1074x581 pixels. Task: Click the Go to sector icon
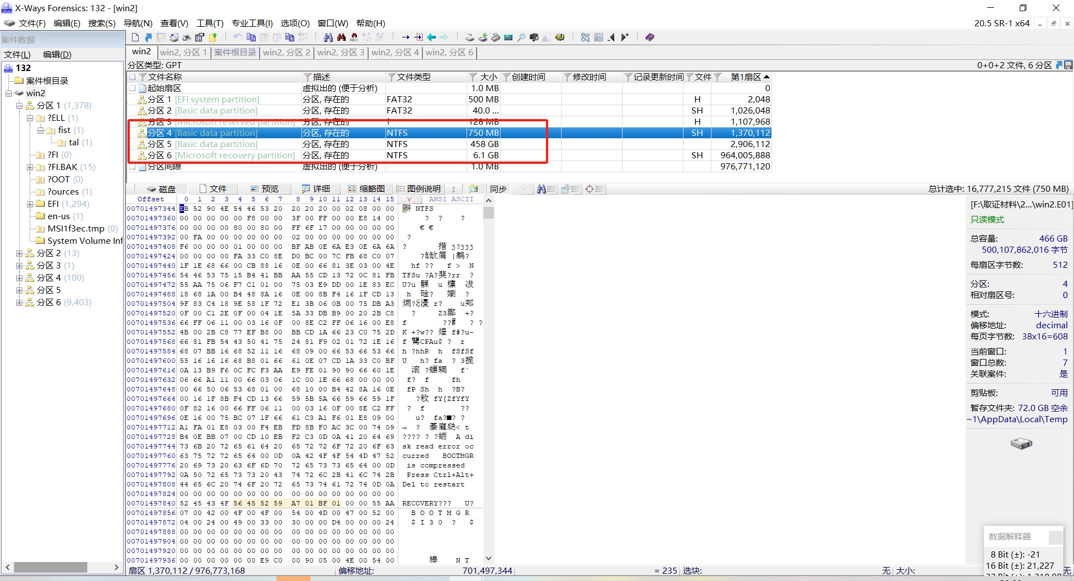(418, 37)
